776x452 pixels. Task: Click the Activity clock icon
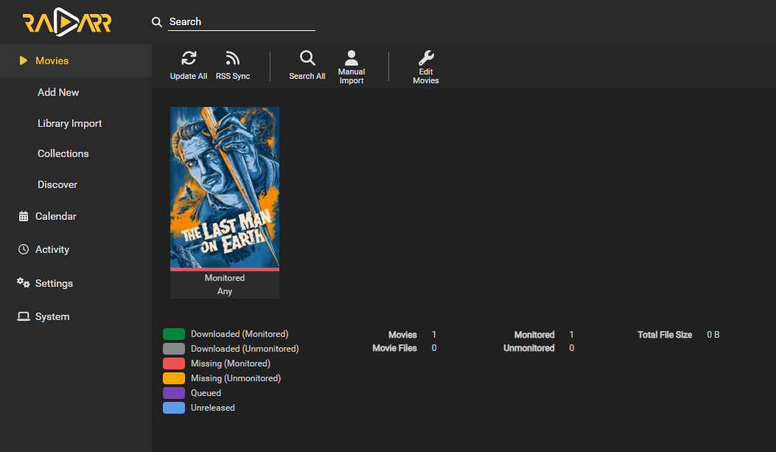click(x=23, y=248)
